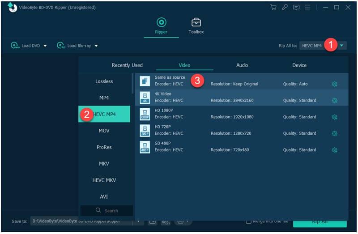The width and height of the screenshot is (358, 234).
Task: Choose AVI format category
Action: [104, 196]
